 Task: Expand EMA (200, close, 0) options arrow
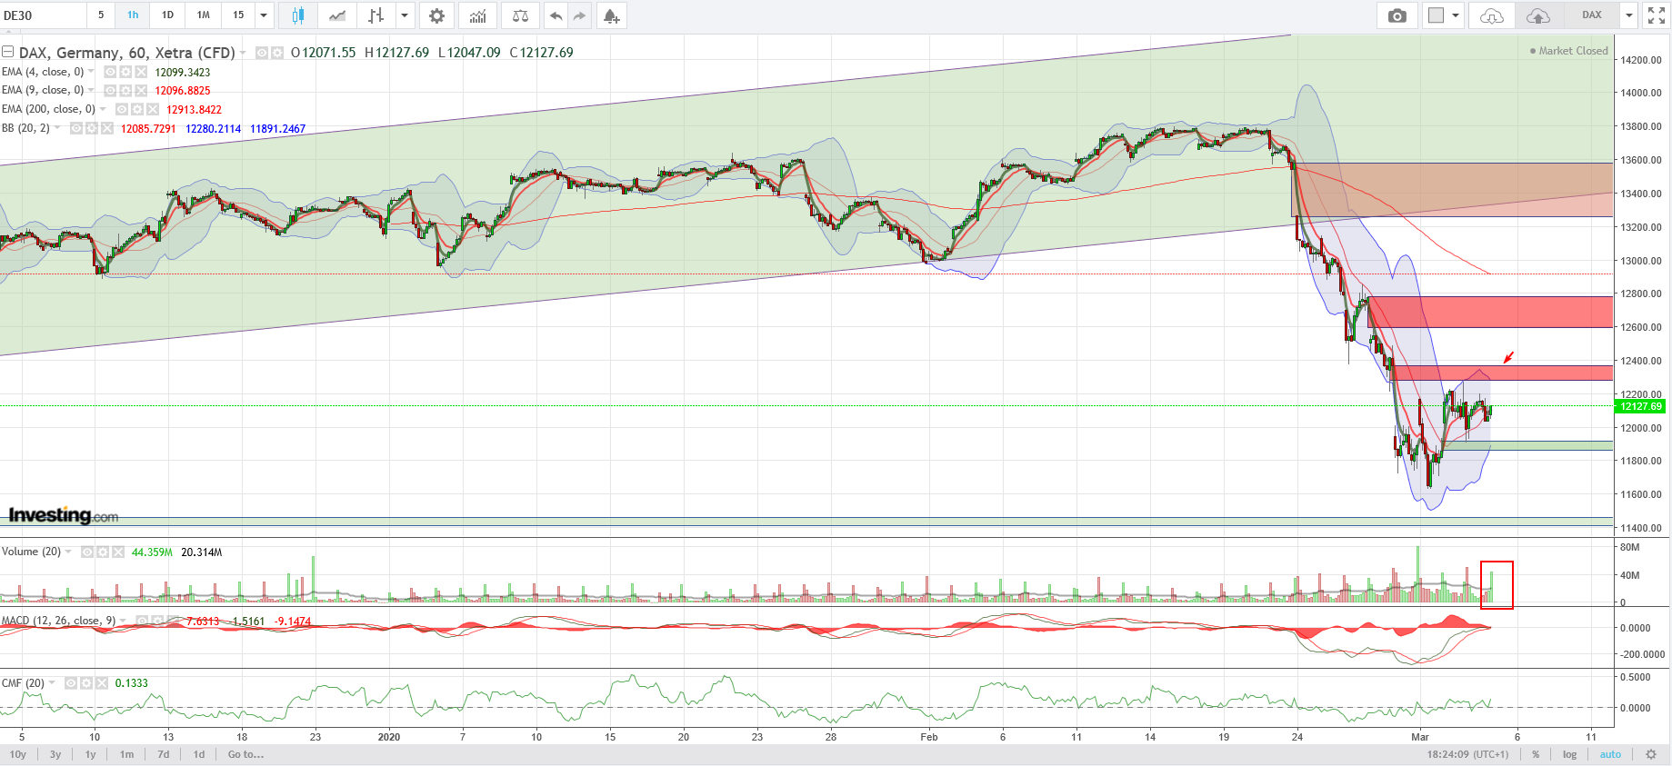click(x=103, y=109)
